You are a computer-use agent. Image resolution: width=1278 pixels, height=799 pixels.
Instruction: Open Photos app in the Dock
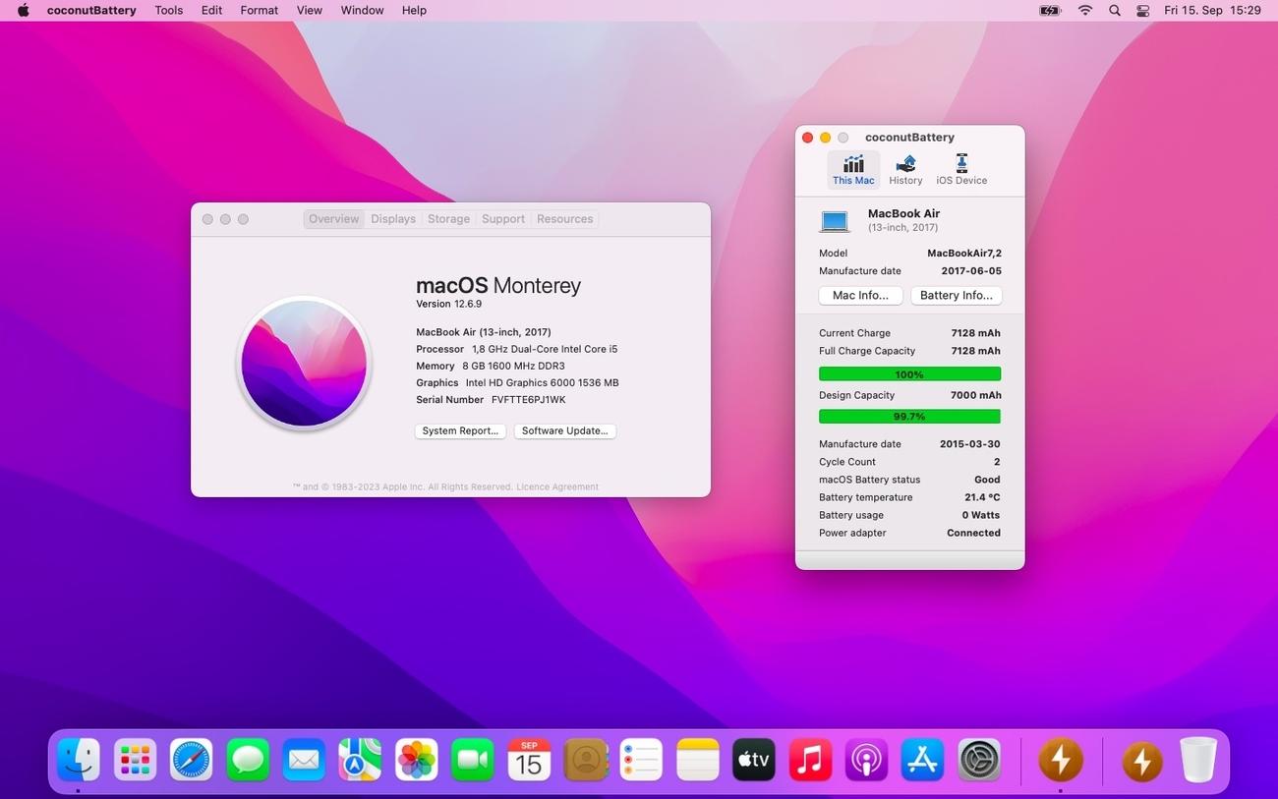point(417,760)
